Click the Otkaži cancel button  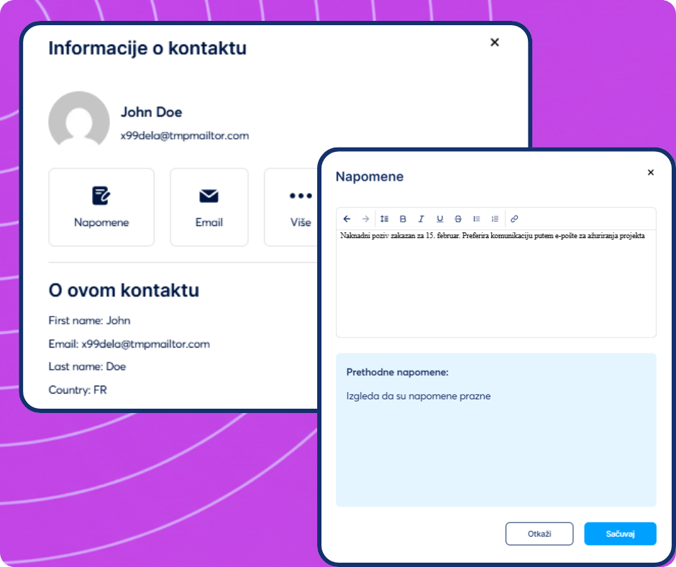539,534
